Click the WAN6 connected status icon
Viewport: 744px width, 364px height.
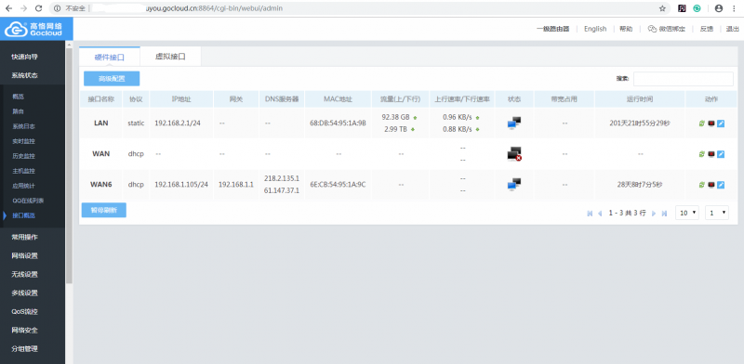click(x=514, y=185)
